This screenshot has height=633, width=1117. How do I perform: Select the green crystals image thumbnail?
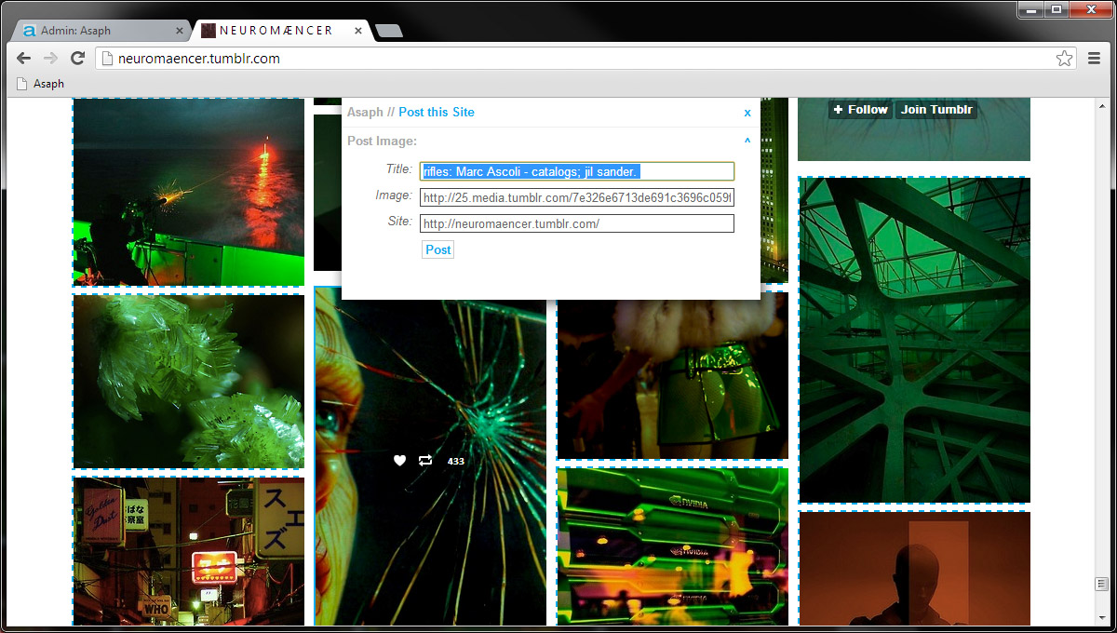click(x=189, y=382)
